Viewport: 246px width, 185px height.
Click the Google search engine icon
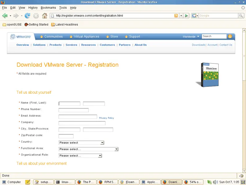click(x=194, y=16)
